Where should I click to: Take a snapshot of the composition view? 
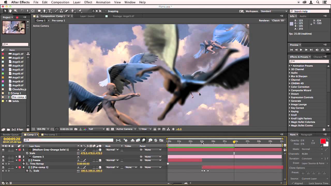tap(76, 129)
